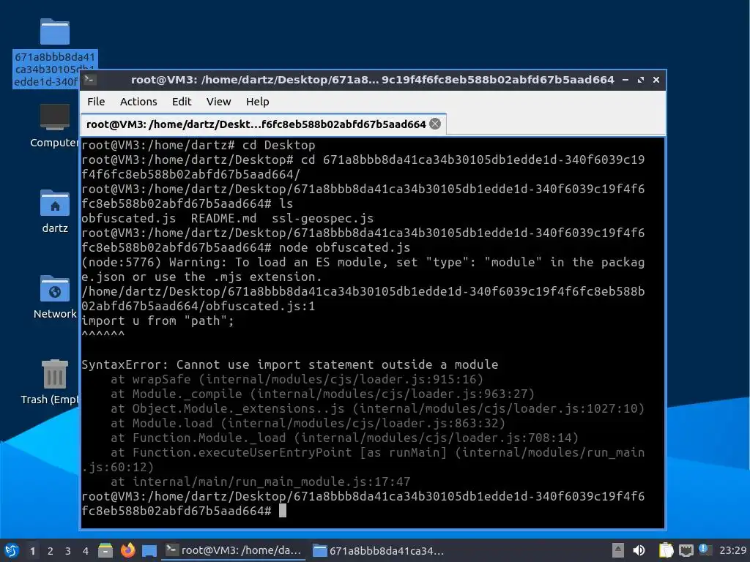Open the Actions menu
The height and width of the screenshot is (562, 750).
point(138,102)
